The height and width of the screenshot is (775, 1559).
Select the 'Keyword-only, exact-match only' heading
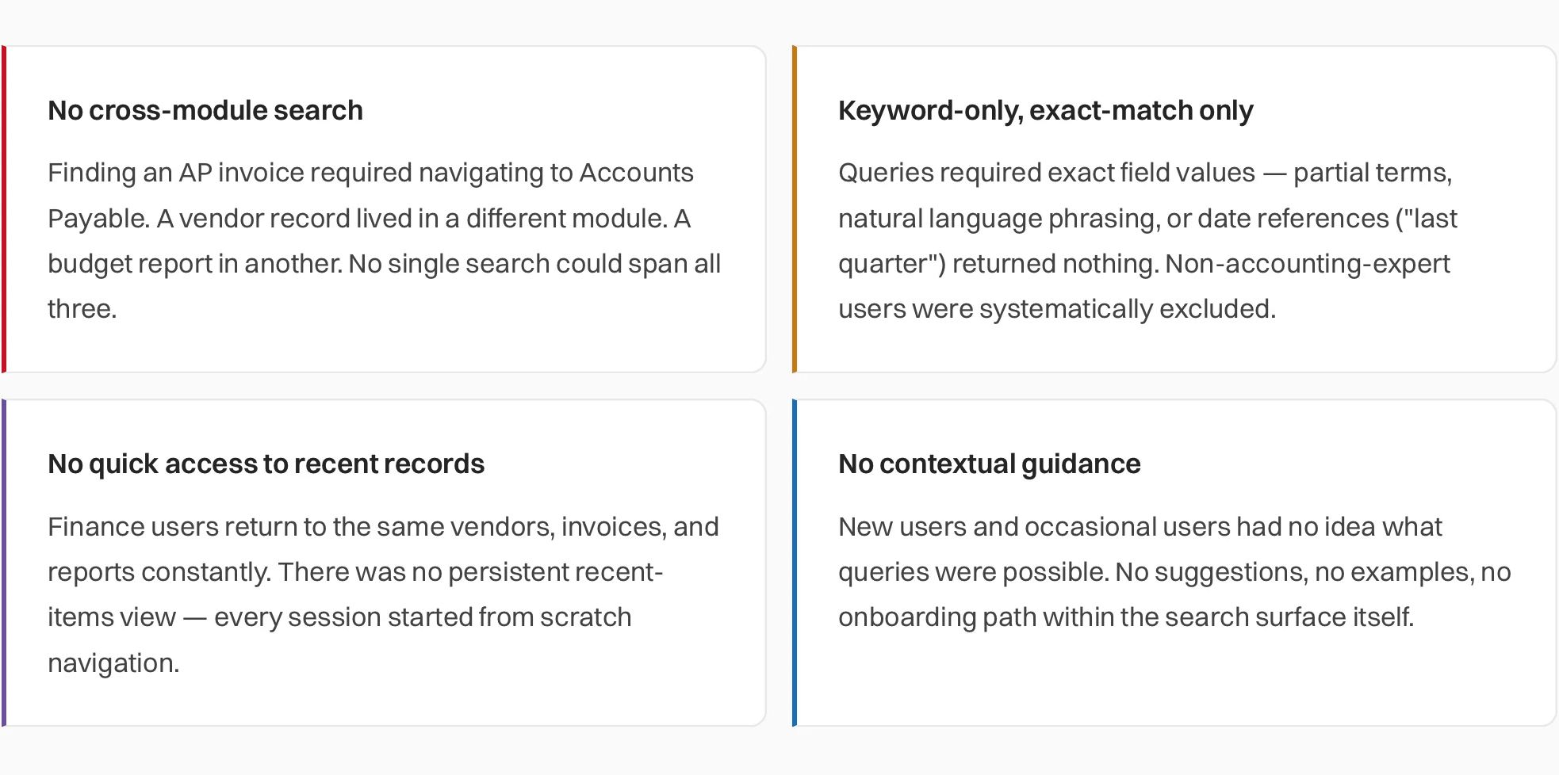1045,110
